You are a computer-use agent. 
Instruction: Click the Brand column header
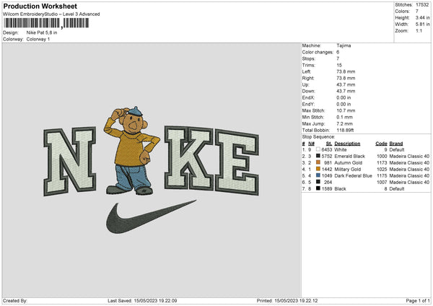click(x=396, y=144)
